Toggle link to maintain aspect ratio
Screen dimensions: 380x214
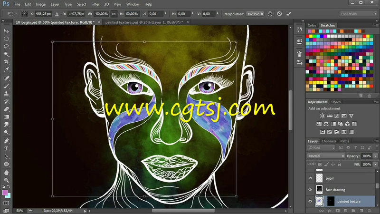[114, 14]
